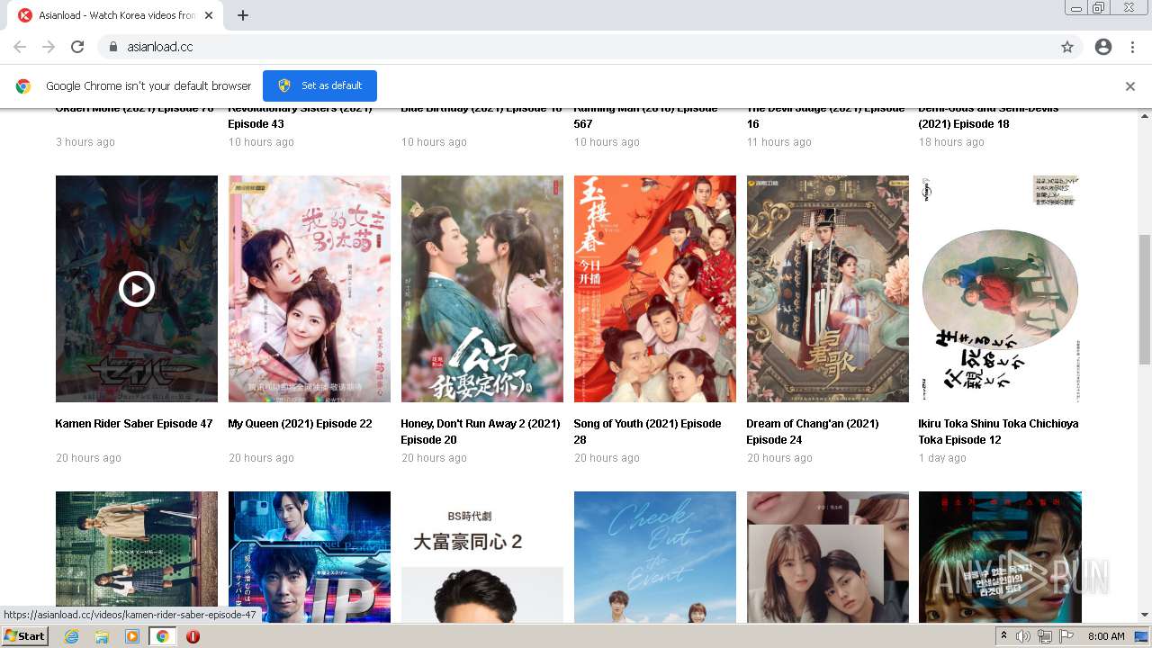Open Honey, Don't Run Away 2 Episode 20 link
Screen dimensions: 1152x648
[481, 432]
